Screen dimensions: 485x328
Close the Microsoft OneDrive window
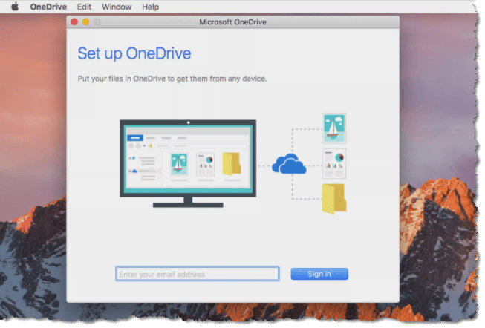pyautogui.click(x=74, y=22)
